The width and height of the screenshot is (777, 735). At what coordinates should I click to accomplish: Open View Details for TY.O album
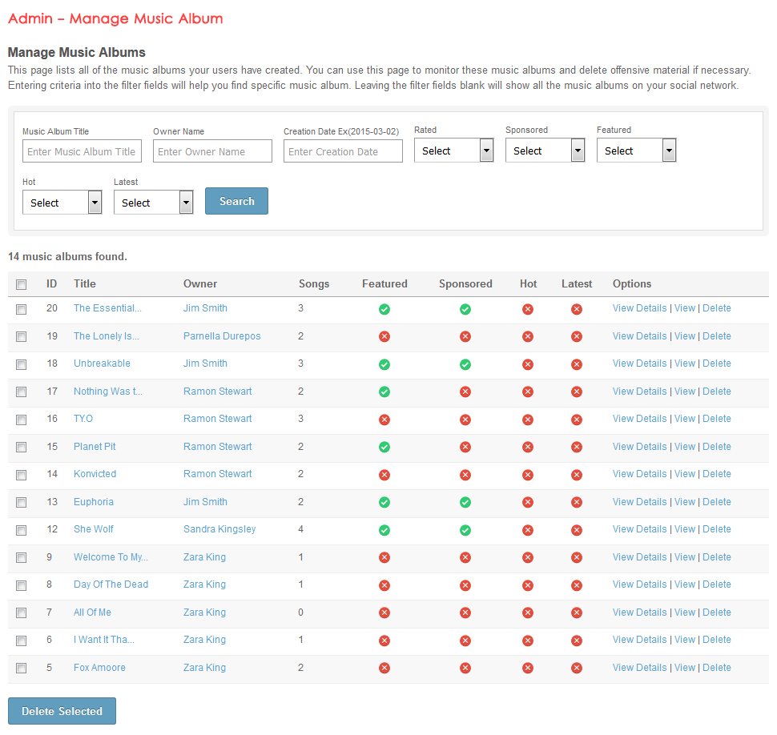[x=639, y=419]
